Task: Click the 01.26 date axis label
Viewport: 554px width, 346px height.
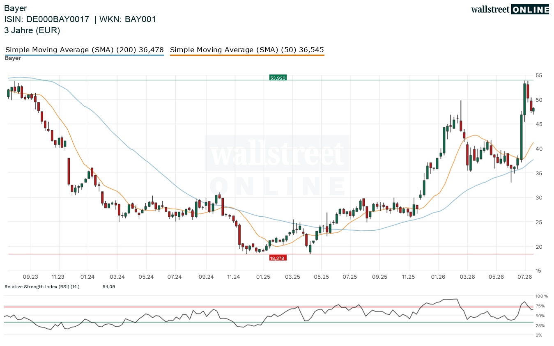Action: 438,277
